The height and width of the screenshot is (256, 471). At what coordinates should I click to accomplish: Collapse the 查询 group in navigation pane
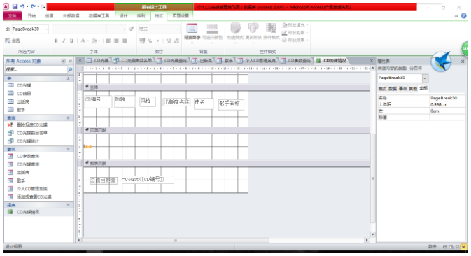(x=68, y=118)
